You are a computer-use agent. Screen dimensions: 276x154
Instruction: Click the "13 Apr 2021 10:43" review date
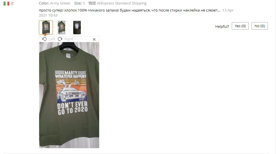coord(136,13)
